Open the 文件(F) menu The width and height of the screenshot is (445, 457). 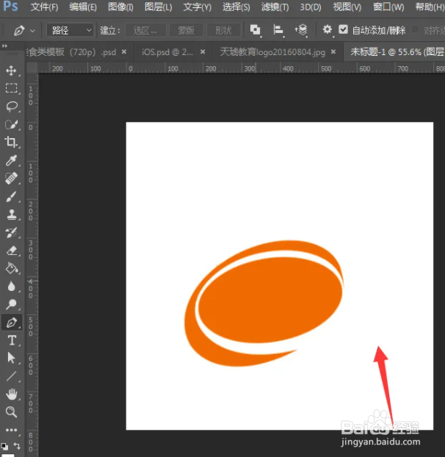pos(44,7)
